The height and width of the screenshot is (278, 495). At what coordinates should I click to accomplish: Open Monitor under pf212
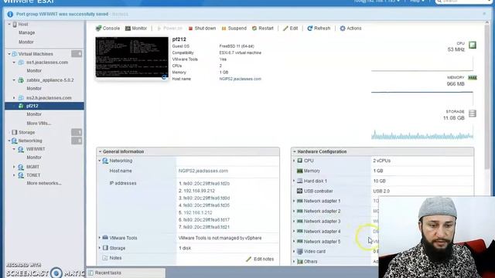point(34,114)
